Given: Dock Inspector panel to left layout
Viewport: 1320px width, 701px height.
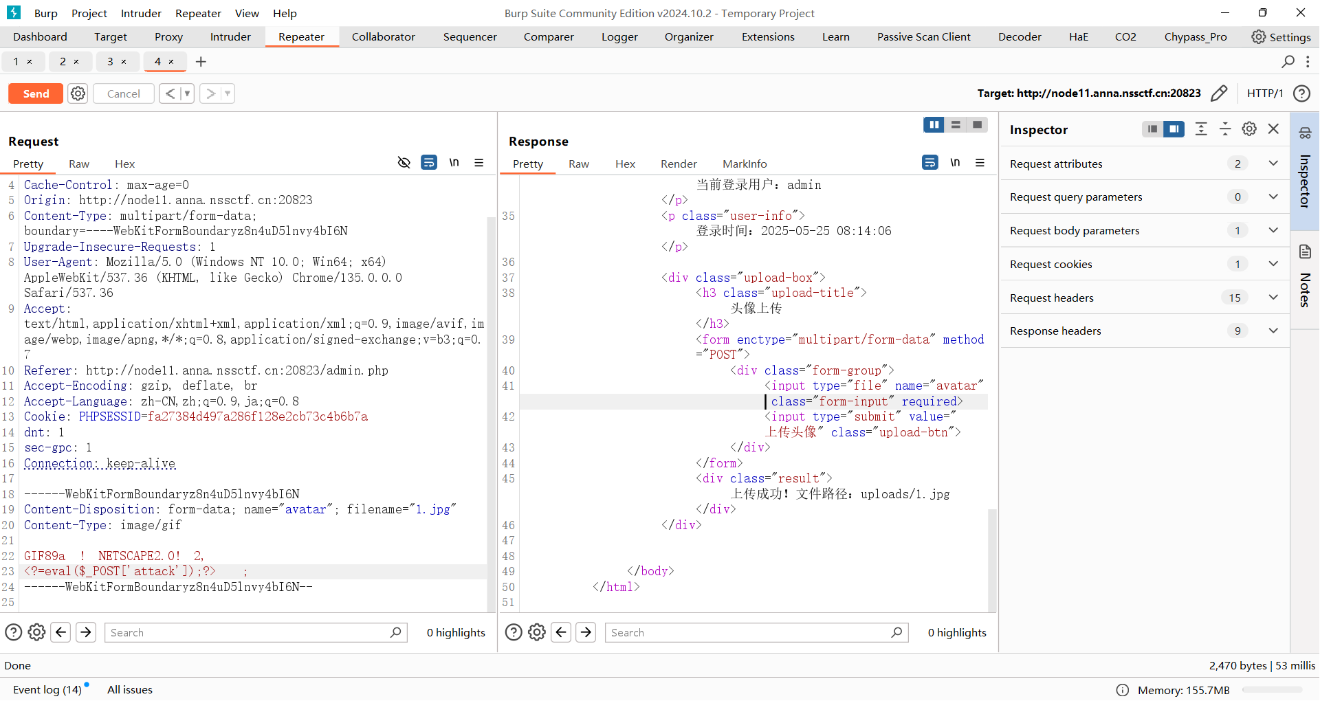Looking at the screenshot, I should [1153, 129].
